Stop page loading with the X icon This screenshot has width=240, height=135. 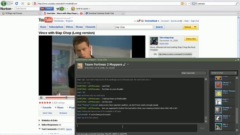click(22, 3)
